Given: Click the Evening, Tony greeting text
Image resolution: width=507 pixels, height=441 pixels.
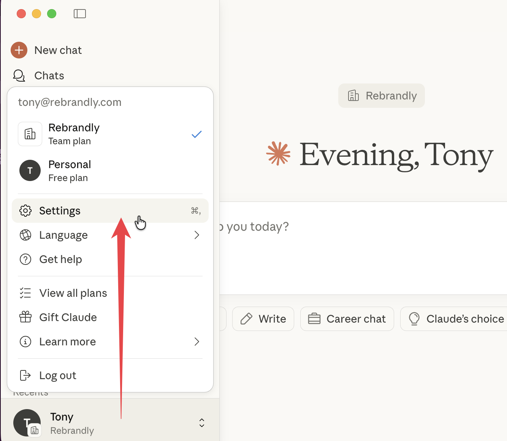Looking at the screenshot, I should [396, 155].
